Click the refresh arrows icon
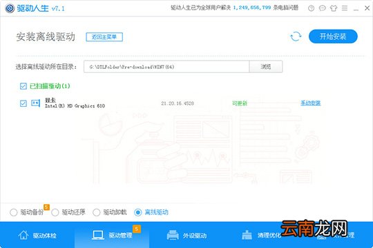 point(296,37)
